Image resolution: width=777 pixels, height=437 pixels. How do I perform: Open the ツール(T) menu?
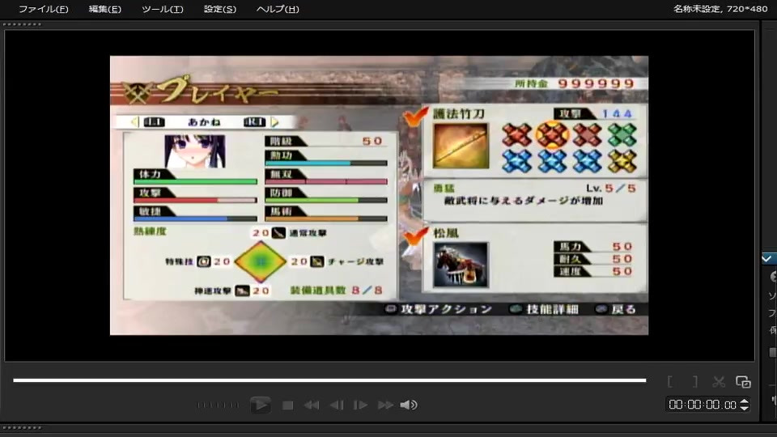pyautogui.click(x=162, y=9)
